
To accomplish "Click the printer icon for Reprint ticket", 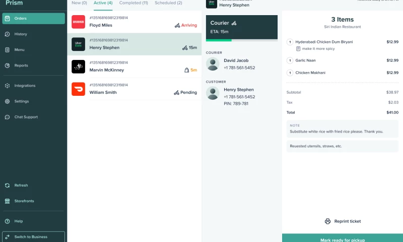I will pyautogui.click(x=327, y=221).
